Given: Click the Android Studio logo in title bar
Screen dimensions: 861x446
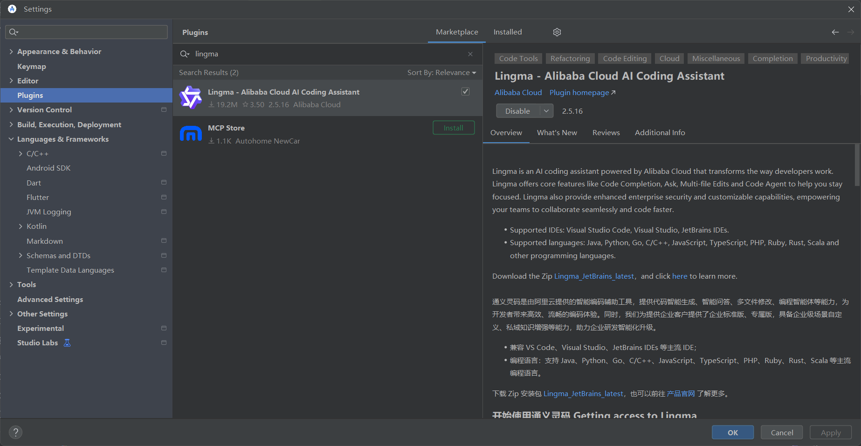Looking at the screenshot, I should 12,9.
